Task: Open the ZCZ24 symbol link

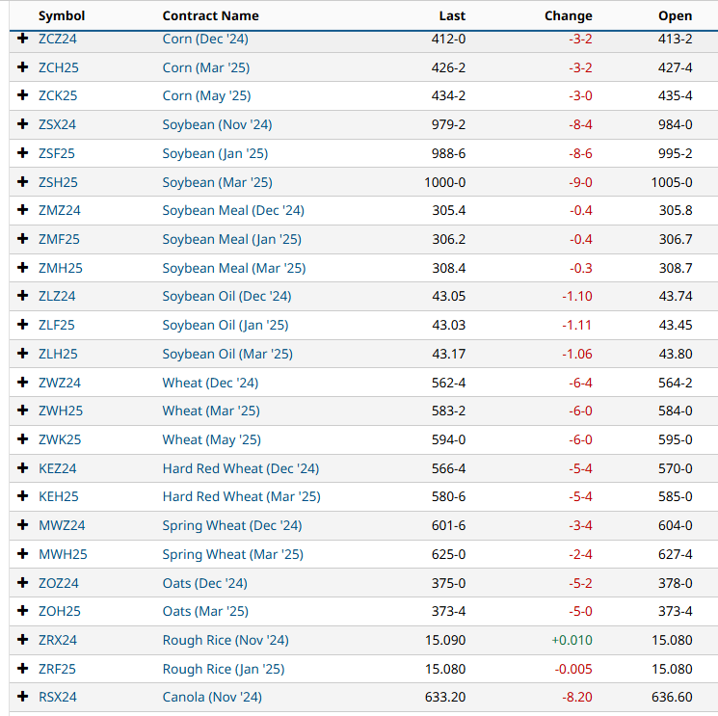Action: point(58,39)
